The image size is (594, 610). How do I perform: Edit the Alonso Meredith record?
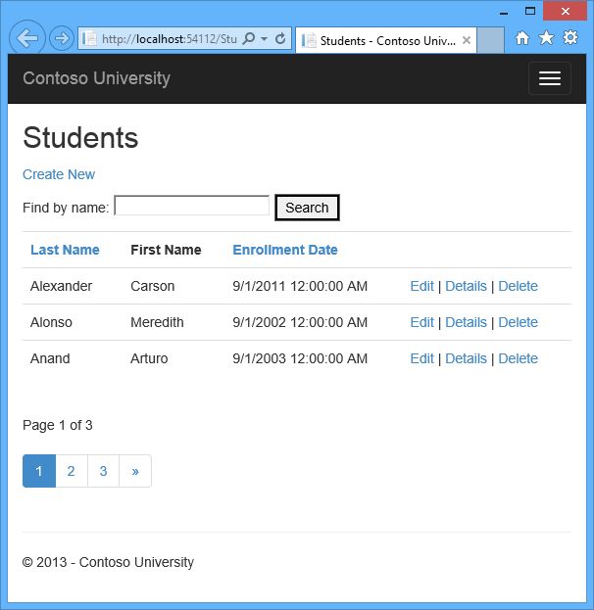pyautogui.click(x=421, y=322)
